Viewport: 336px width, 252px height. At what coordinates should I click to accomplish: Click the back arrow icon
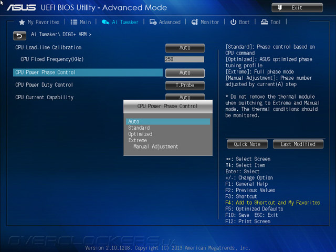click(19, 36)
